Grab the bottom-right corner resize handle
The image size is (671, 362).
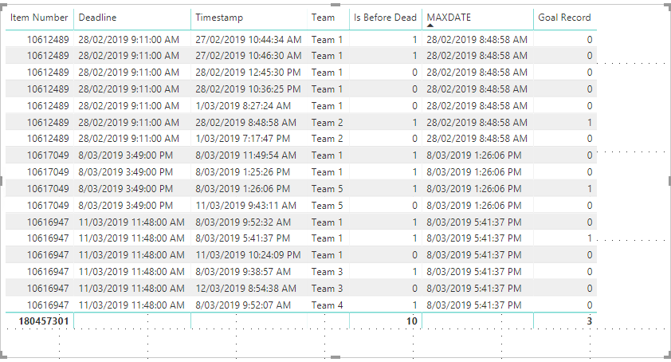pos(668,355)
